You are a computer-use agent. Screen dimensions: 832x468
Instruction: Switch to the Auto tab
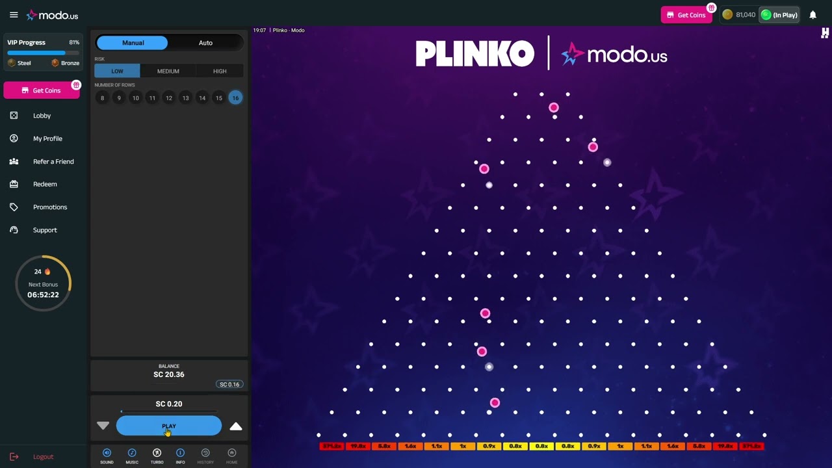tap(205, 43)
